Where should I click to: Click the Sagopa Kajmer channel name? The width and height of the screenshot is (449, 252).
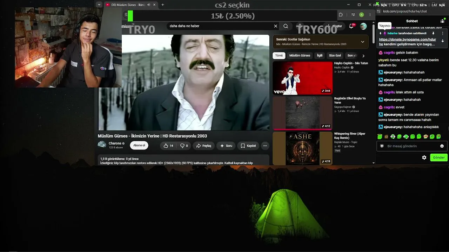343,107
